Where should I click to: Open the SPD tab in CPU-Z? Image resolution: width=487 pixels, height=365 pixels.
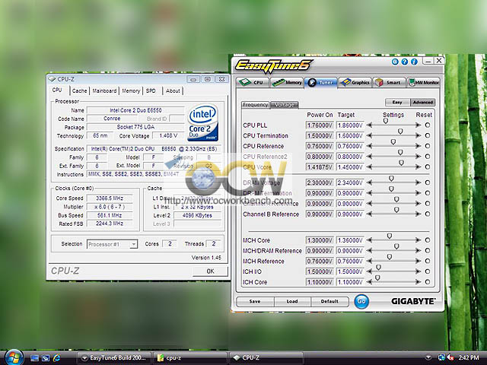151,90
